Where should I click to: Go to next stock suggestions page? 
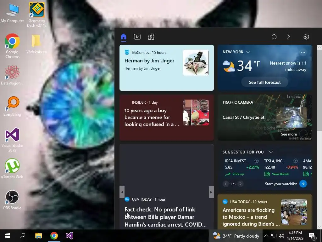click(x=241, y=184)
